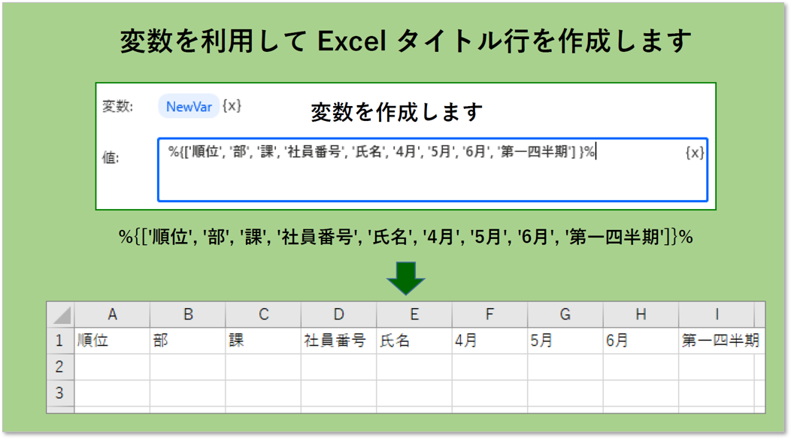Click the 変数: label
This screenshot has width=791, height=439.
pos(117,107)
